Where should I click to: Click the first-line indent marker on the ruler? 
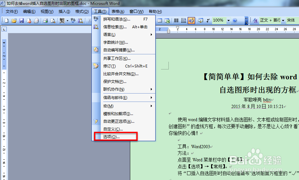coord(177,28)
